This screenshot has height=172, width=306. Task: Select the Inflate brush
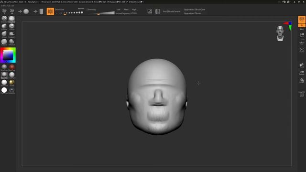[4, 27]
